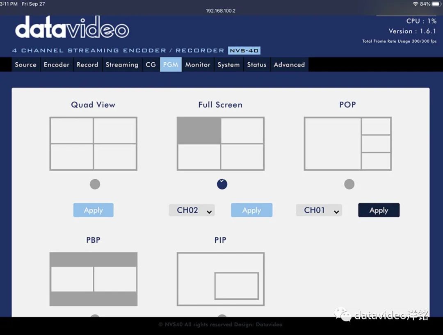Select the Quad View radio button
The image size is (443, 335).
pos(95,184)
